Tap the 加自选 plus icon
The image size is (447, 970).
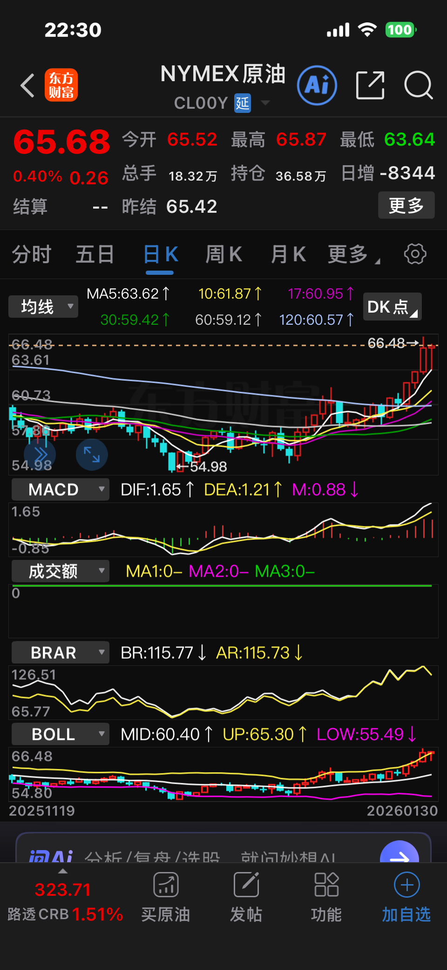pos(406,885)
